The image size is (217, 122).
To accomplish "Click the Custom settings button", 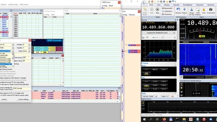I will (x=23, y=99).
